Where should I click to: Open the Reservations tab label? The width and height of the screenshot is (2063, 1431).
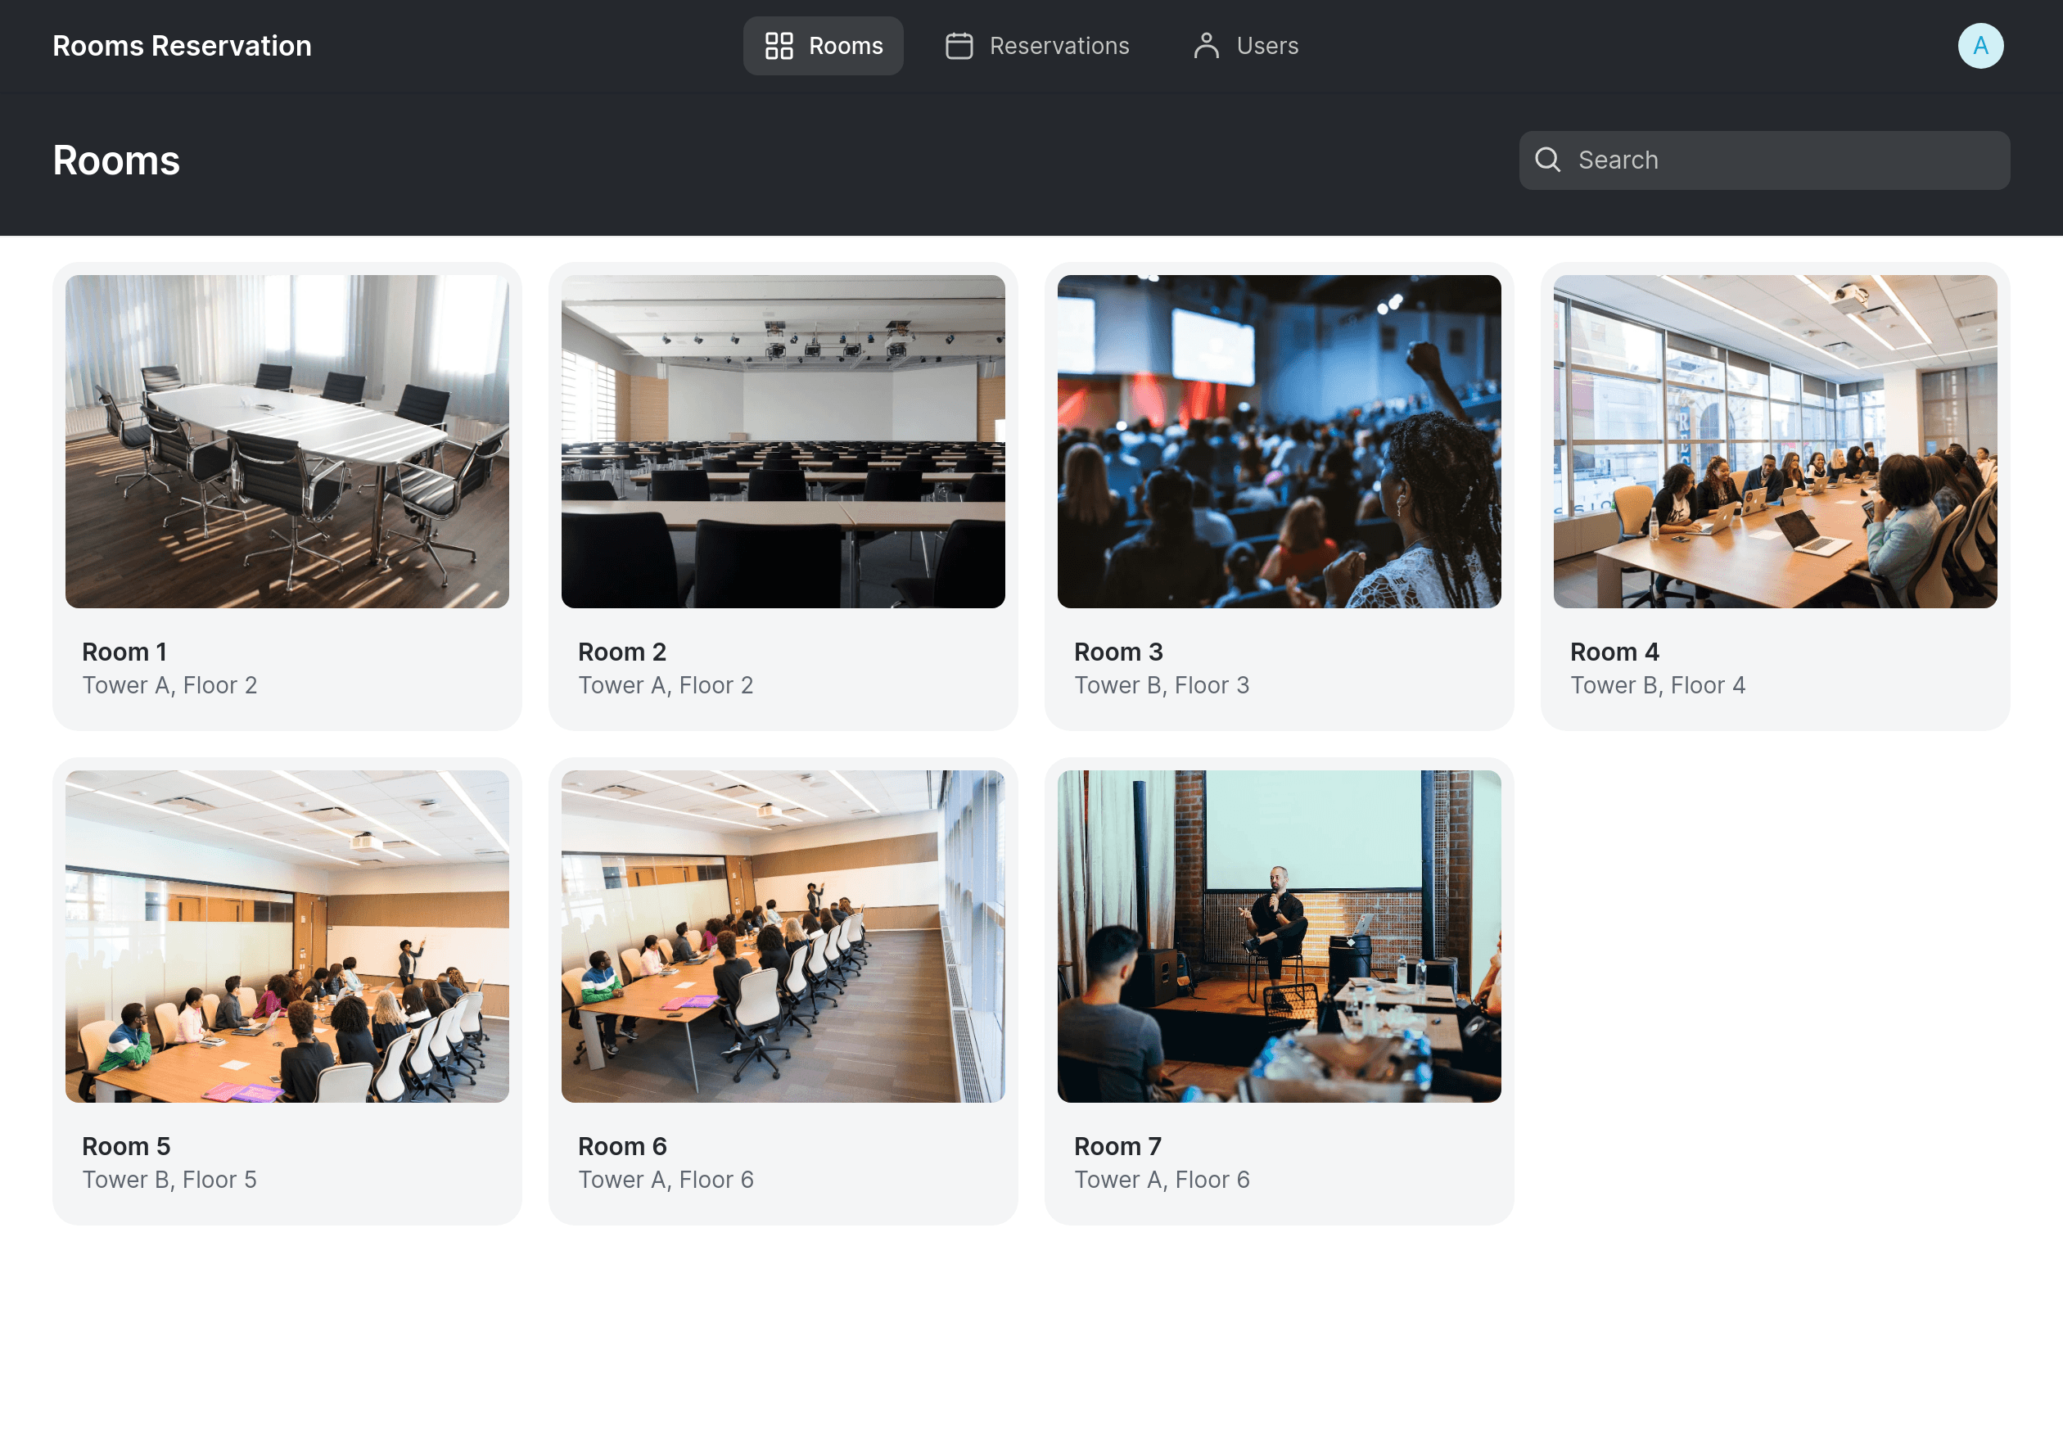click(x=1059, y=46)
